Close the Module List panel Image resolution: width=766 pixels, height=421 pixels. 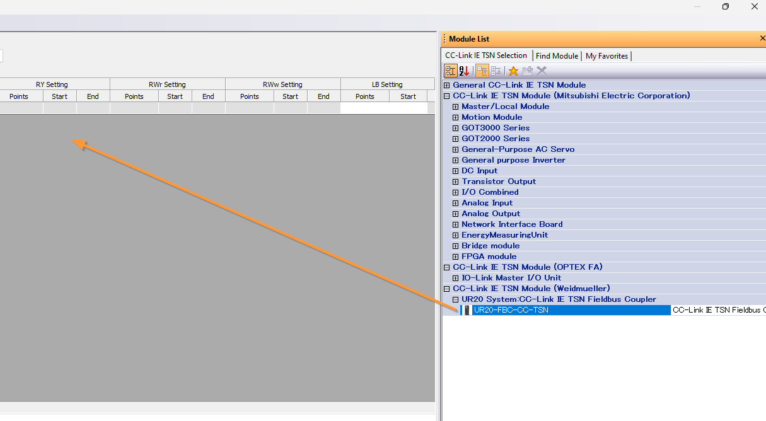(762, 39)
